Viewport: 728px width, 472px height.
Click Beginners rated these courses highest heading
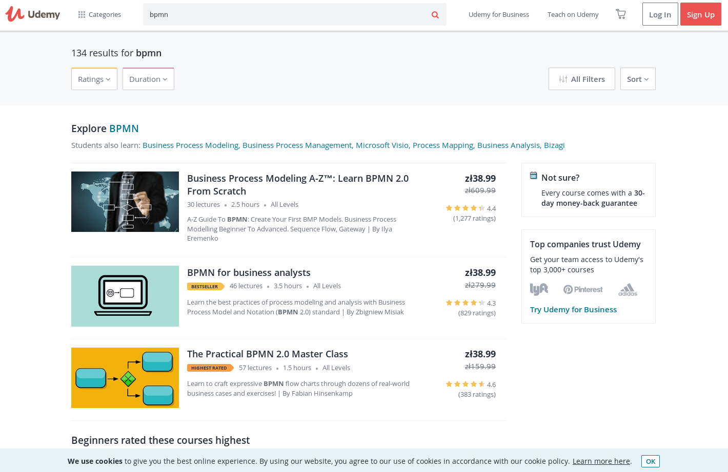coord(160,440)
